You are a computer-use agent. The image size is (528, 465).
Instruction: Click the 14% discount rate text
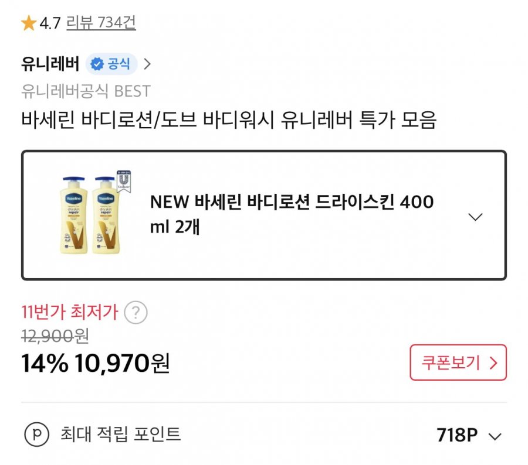(x=45, y=364)
